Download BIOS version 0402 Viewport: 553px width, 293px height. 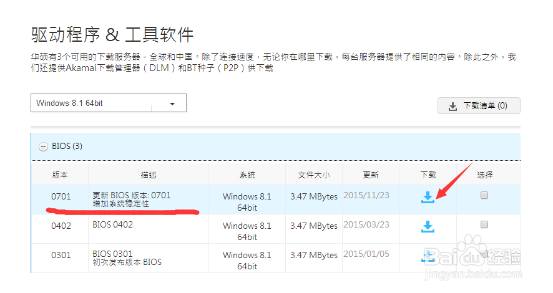(428, 226)
